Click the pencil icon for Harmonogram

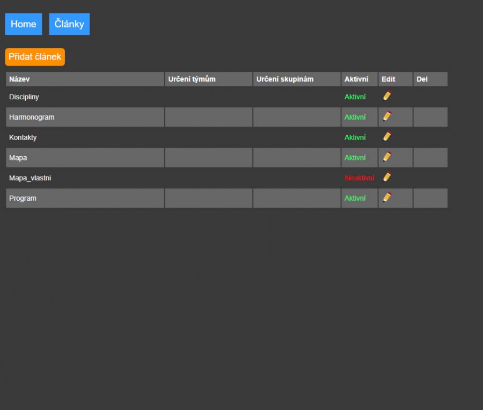(387, 116)
